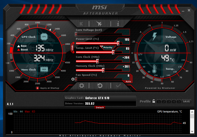The image size is (197, 137).
Task: Click the Power Limit slider handle
Action: (x=118, y=43)
